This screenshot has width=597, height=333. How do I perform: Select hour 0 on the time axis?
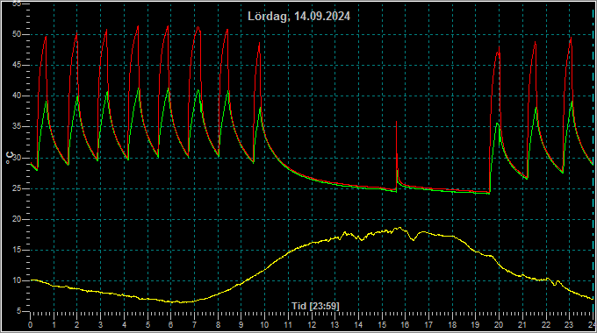[x=31, y=325]
